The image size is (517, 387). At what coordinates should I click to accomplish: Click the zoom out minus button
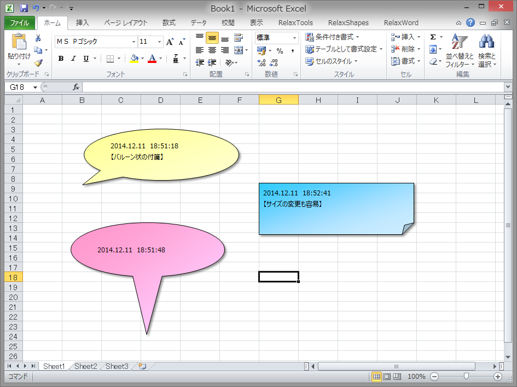[434, 377]
